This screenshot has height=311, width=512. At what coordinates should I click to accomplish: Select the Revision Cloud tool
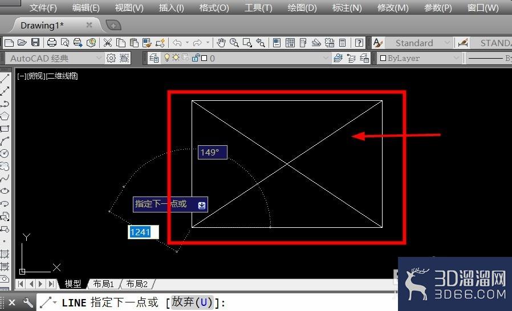[5, 166]
